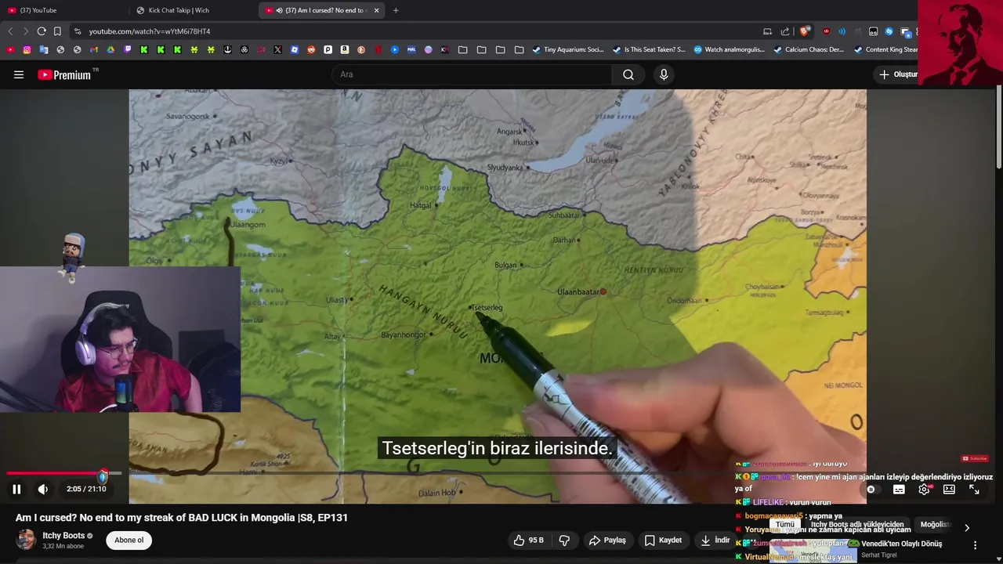Select the 'Tümü' filter chip

tap(784, 525)
